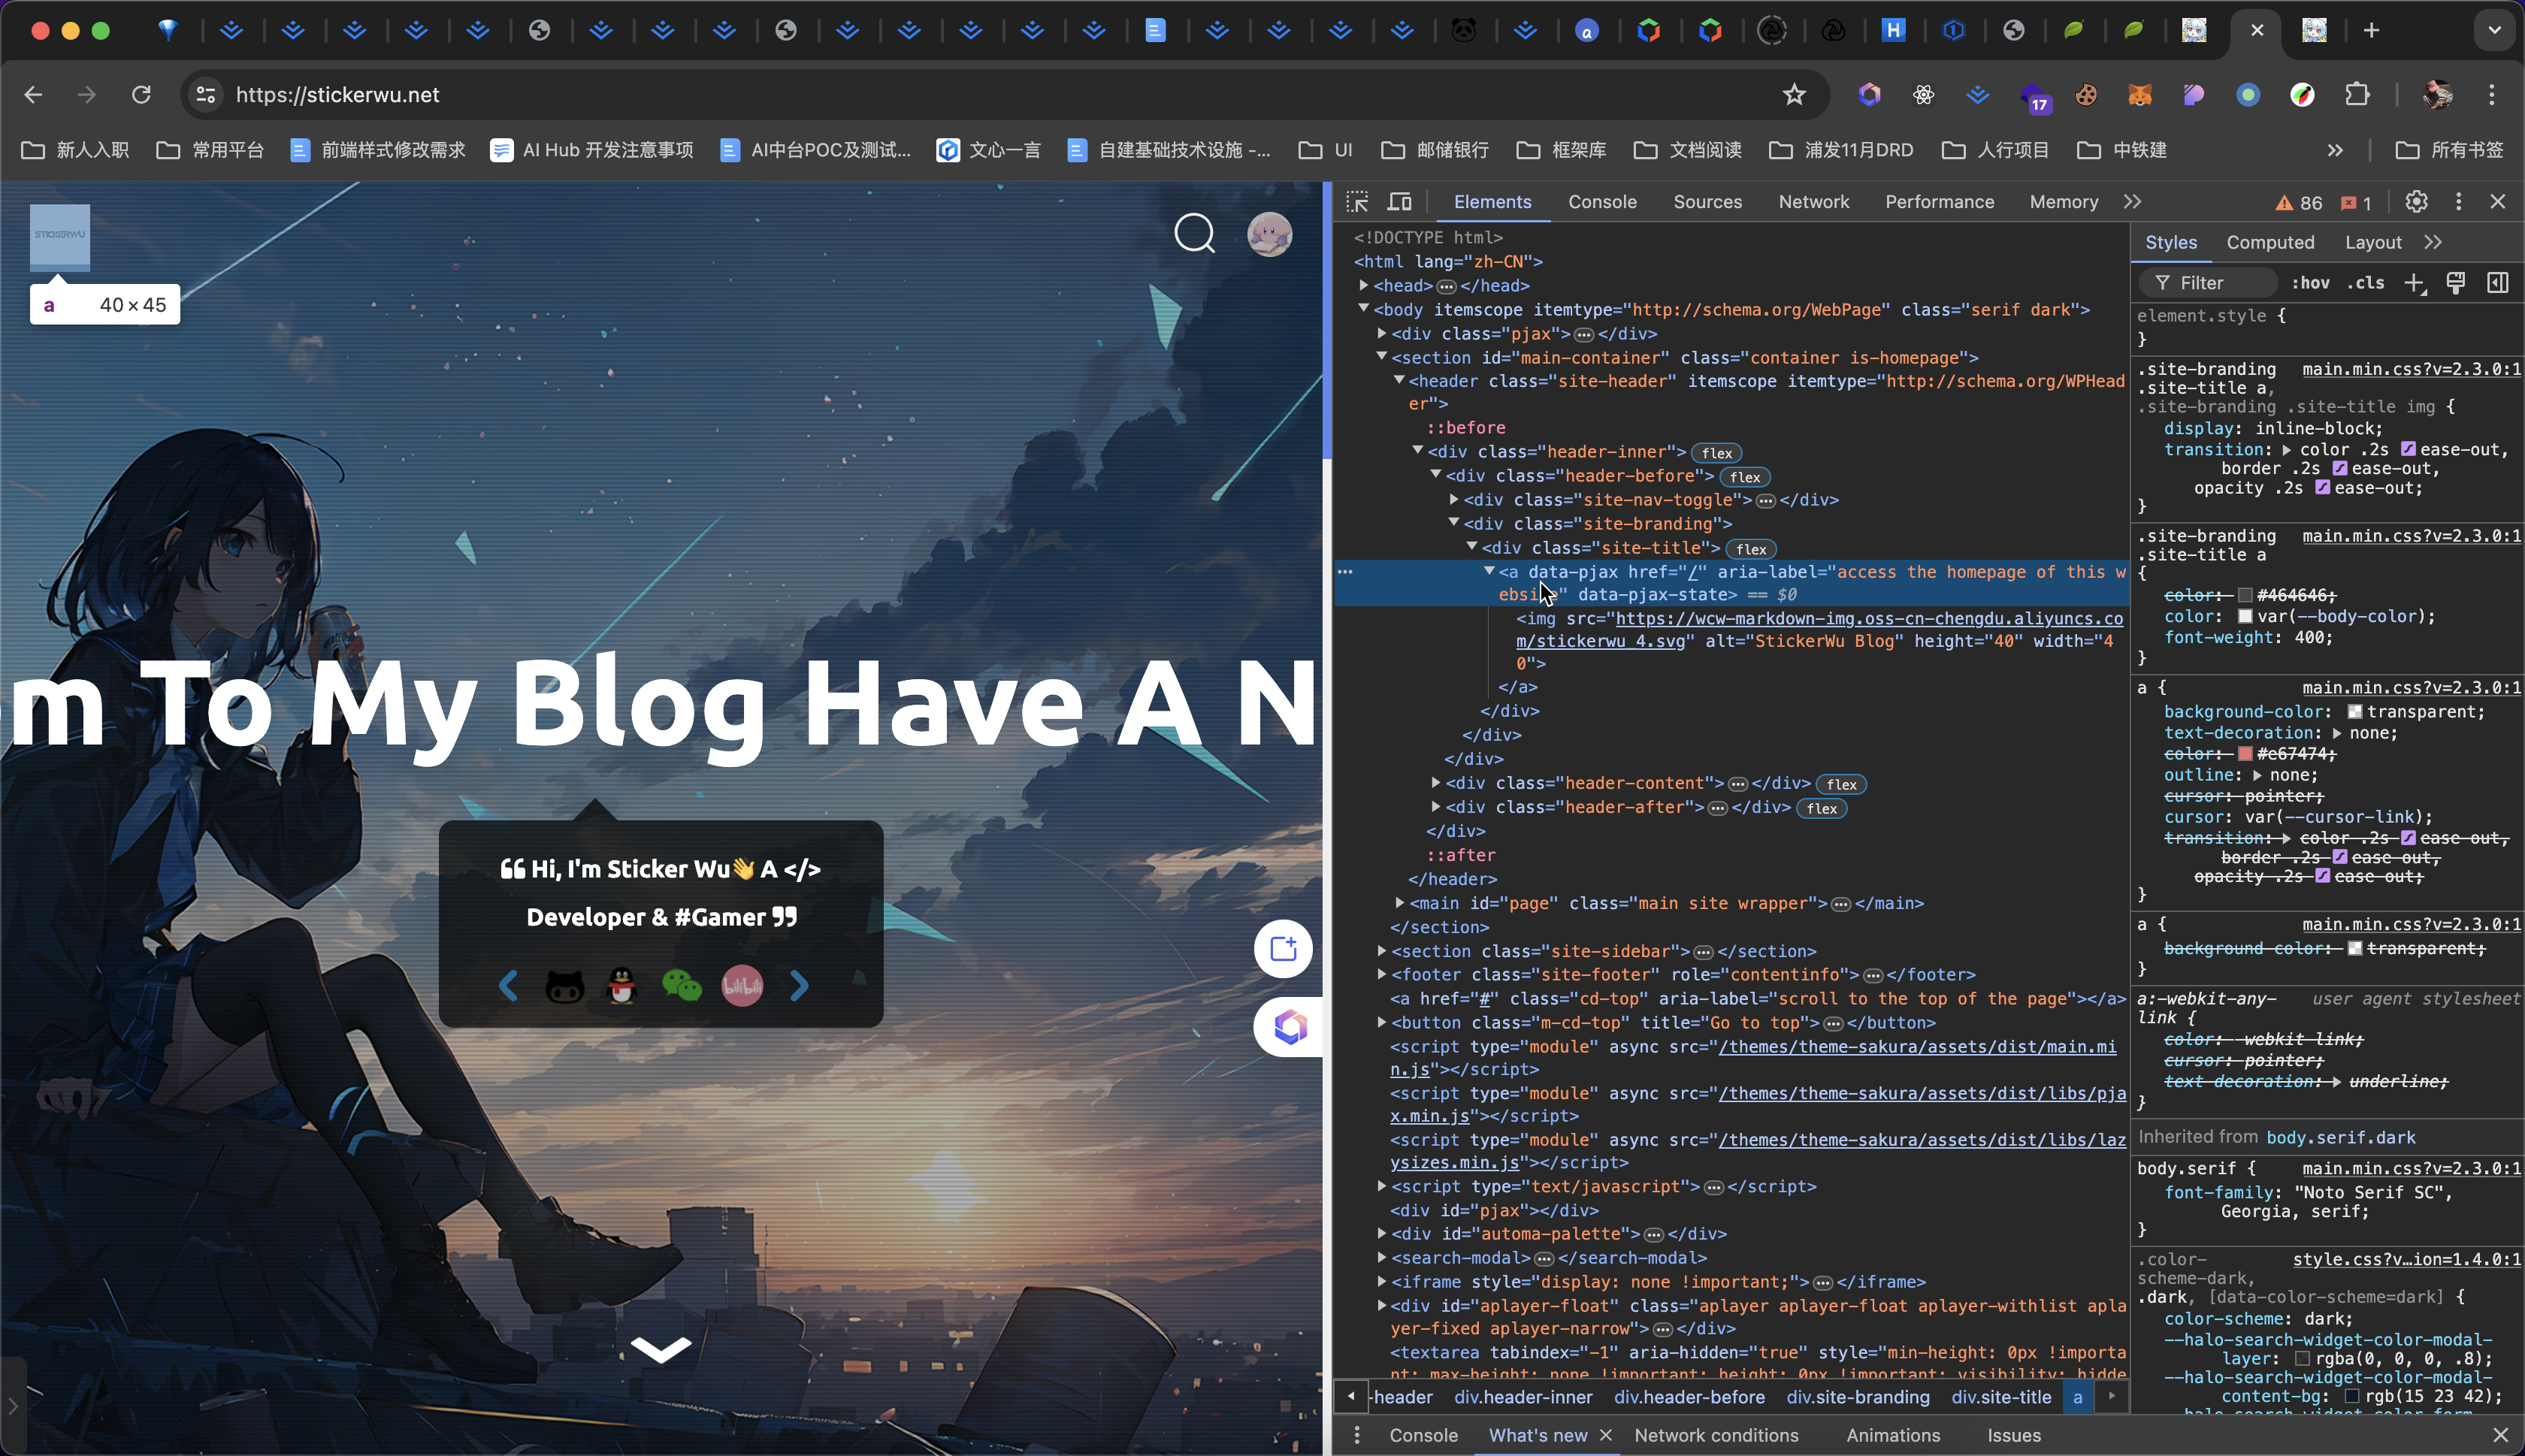Expand the site-sidebar section node
This screenshot has height=1456, width=2525.
(x=1381, y=950)
